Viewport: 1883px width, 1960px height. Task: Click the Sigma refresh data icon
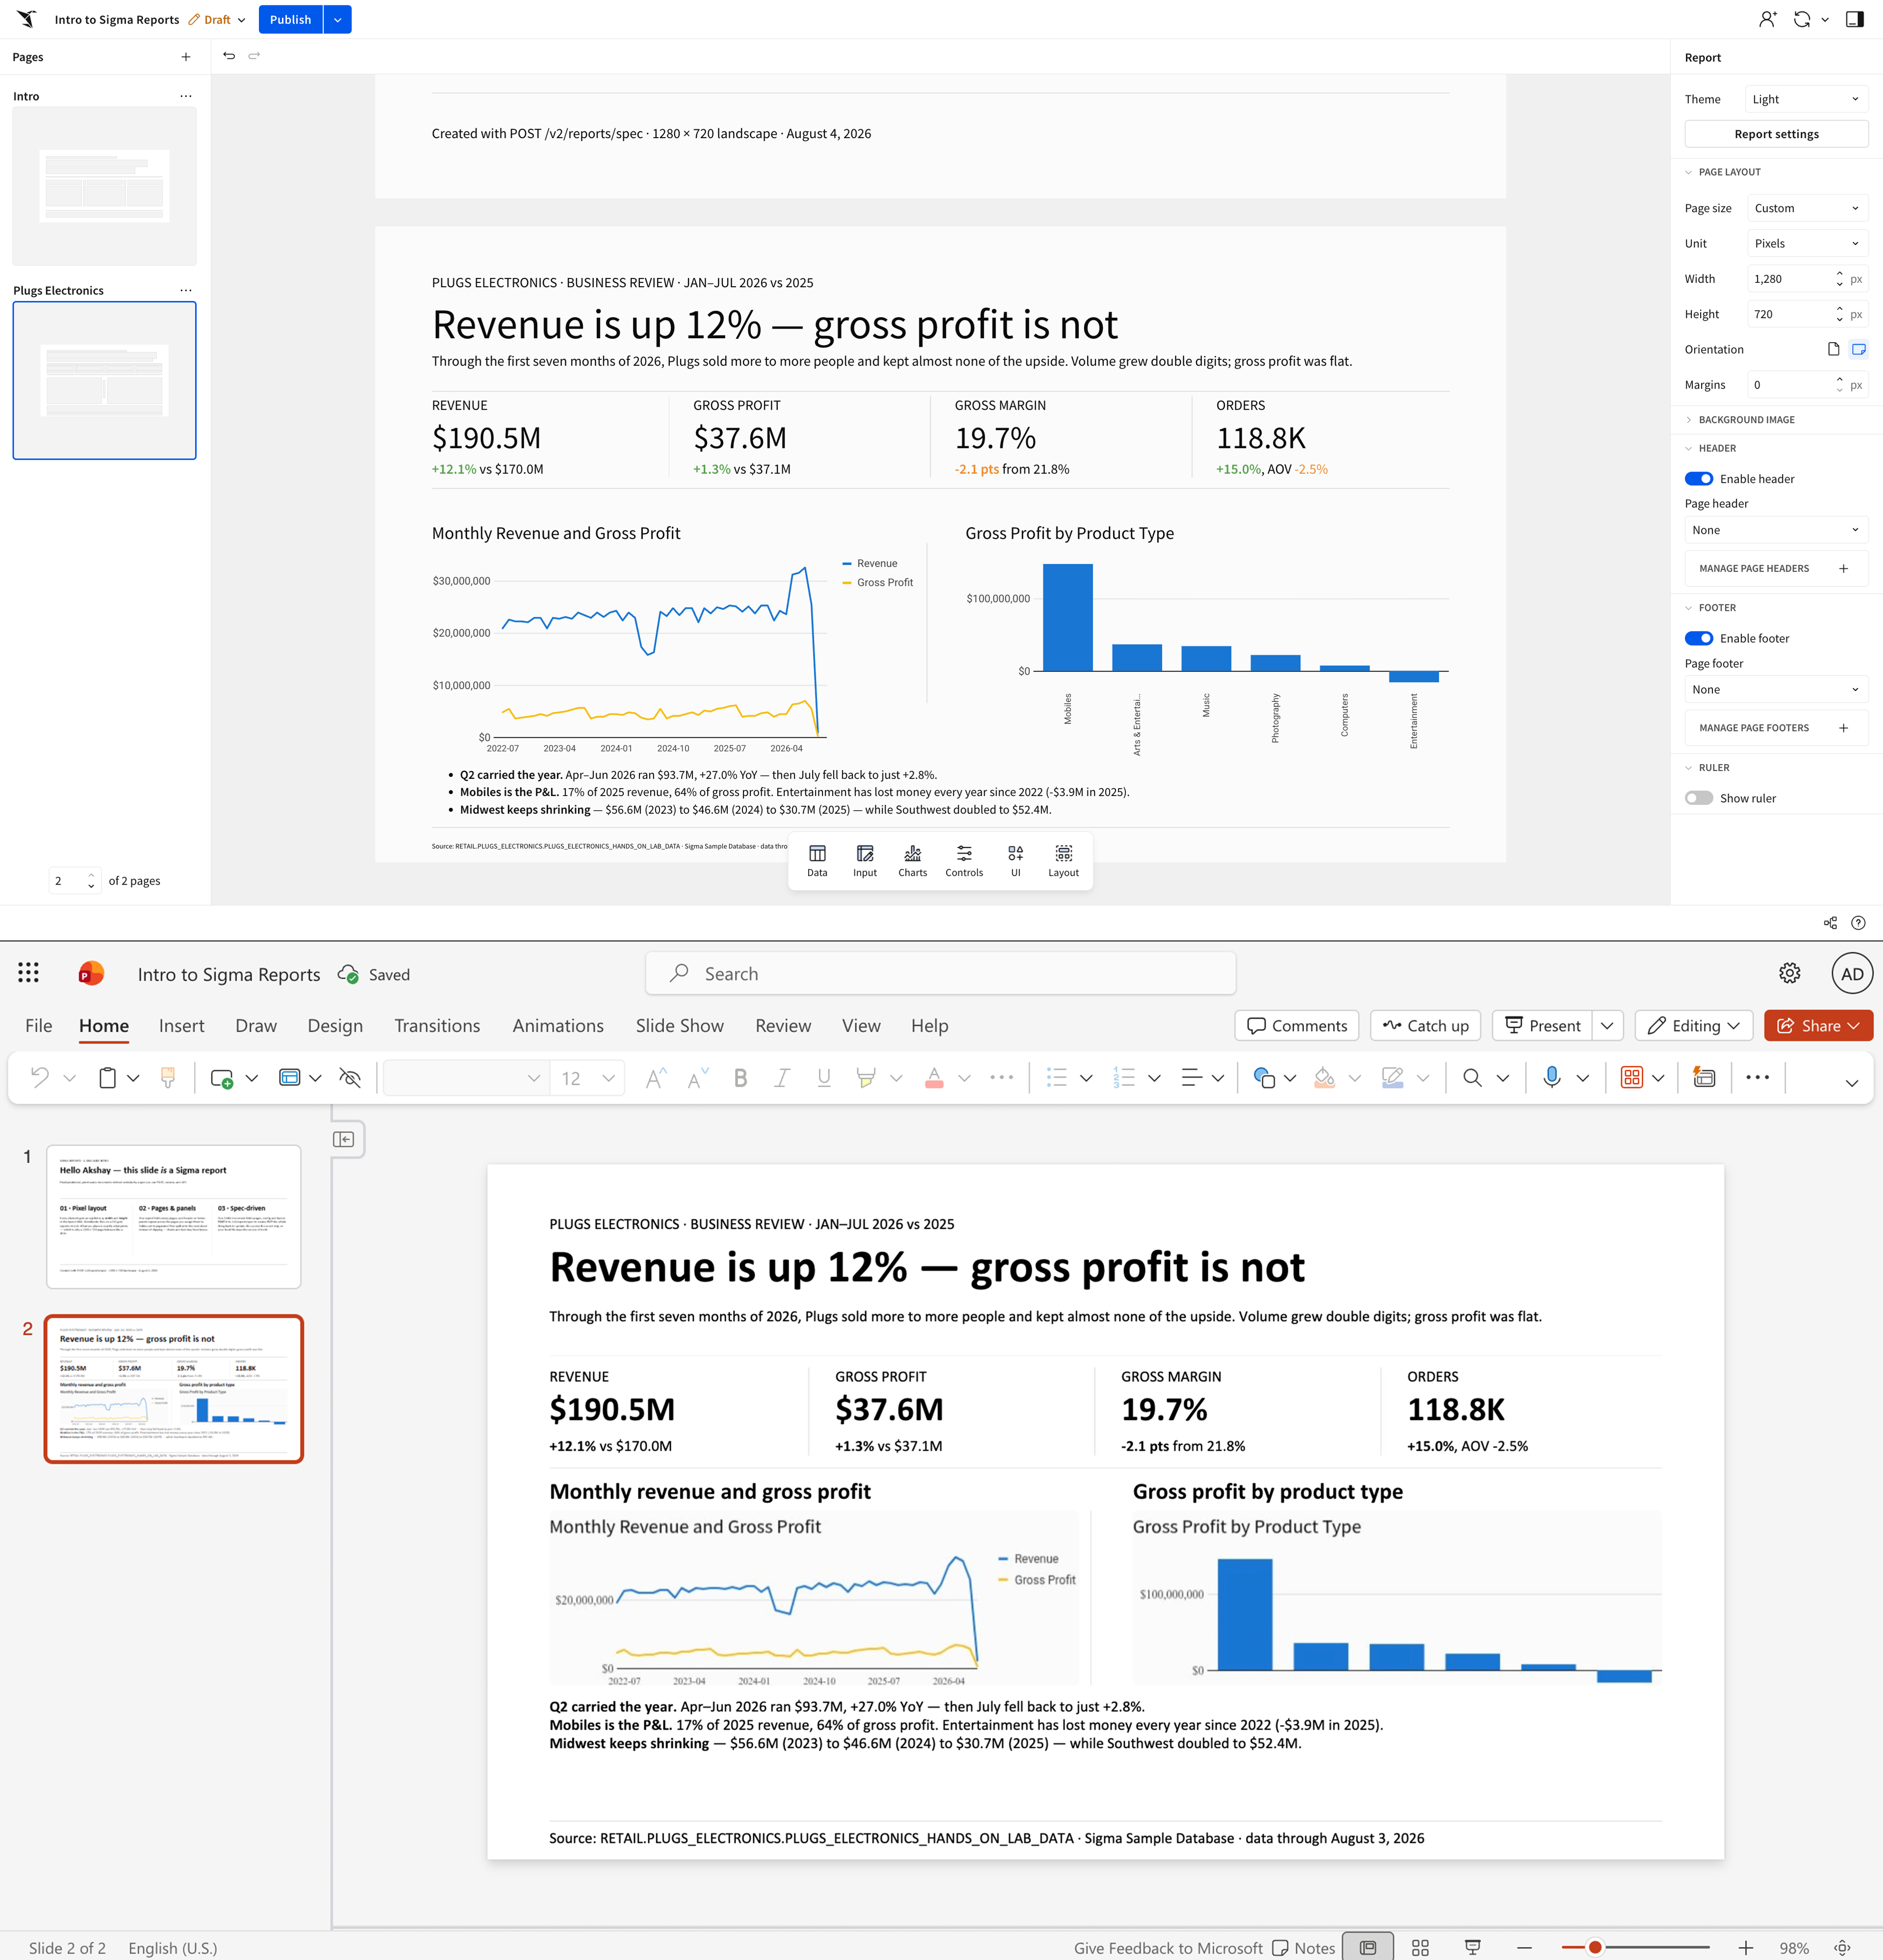tap(1802, 19)
